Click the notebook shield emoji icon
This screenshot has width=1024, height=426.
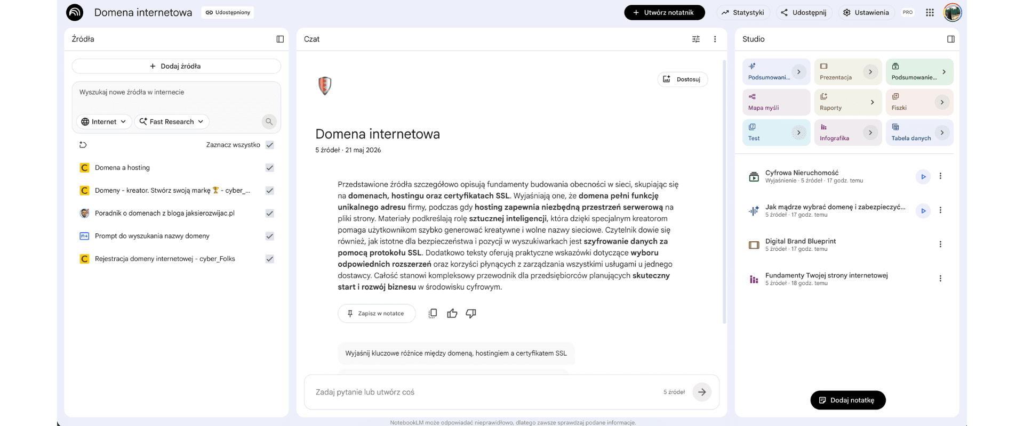point(325,85)
